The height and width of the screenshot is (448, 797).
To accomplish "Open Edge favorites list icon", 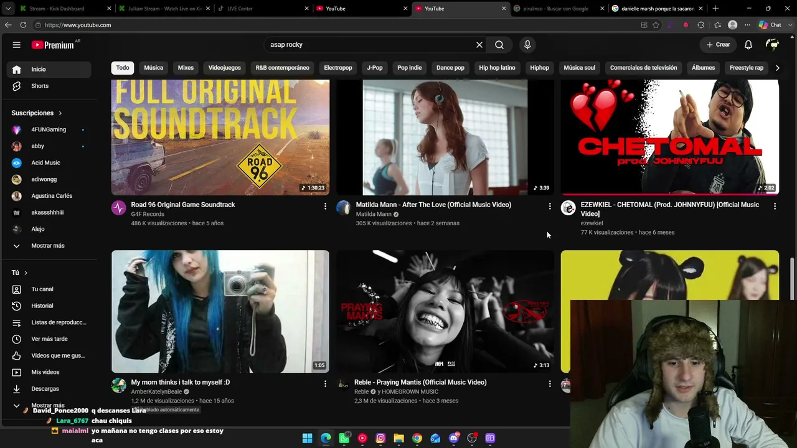I will 717,25.
